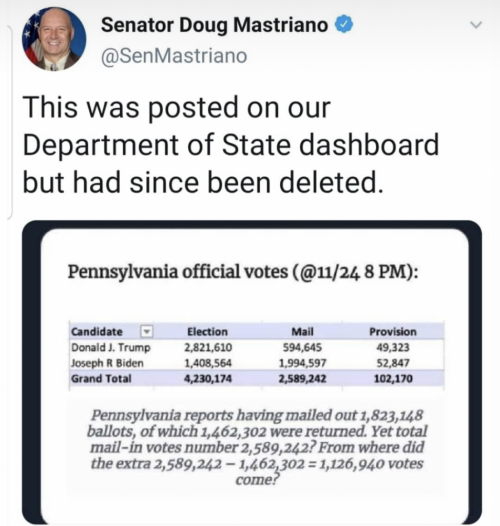Click the blue verified badge

[343, 24]
